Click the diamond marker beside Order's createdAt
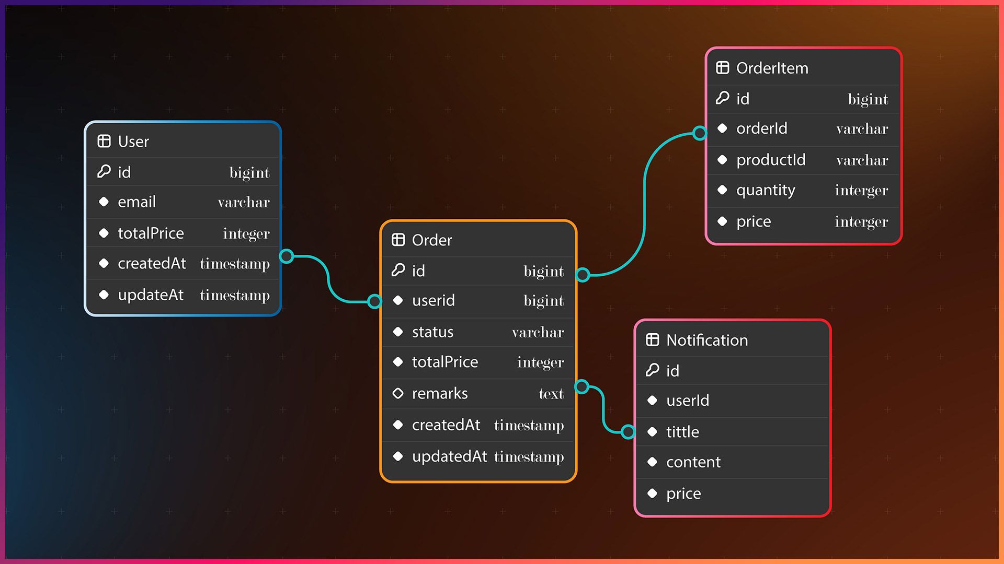 click(x=398, y=425)
